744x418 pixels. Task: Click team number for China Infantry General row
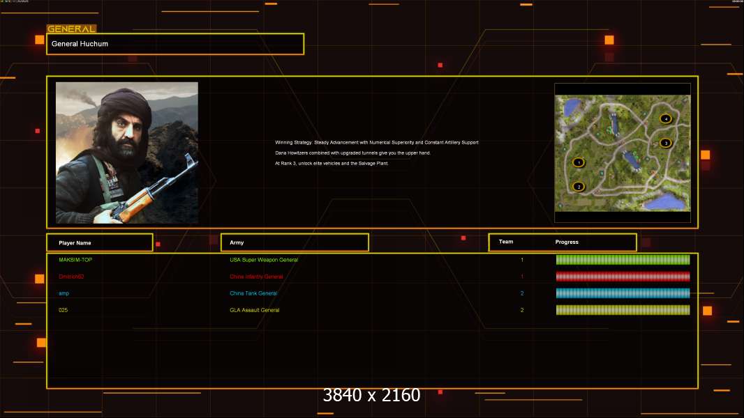pyautogui.click(x=522, y=277)
